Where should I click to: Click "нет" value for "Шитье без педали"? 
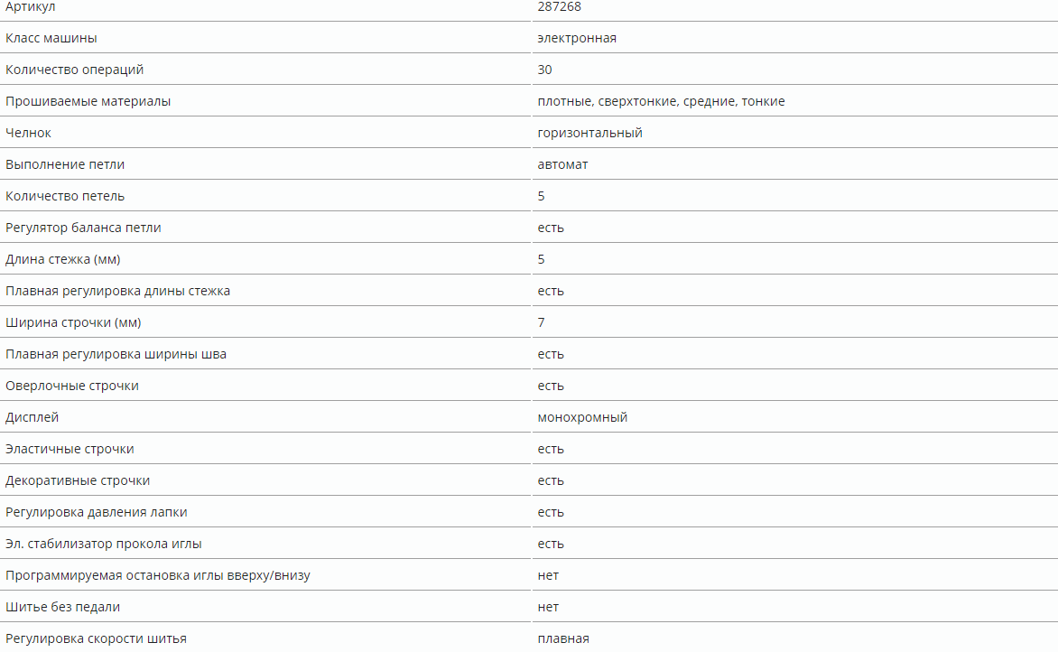click(x=548, y=608)
